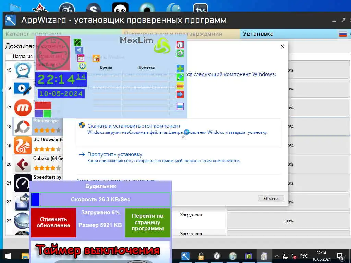Click the Будильник title of the update panel
Viewport: 351px width, 263px height.
pos(101,186)
